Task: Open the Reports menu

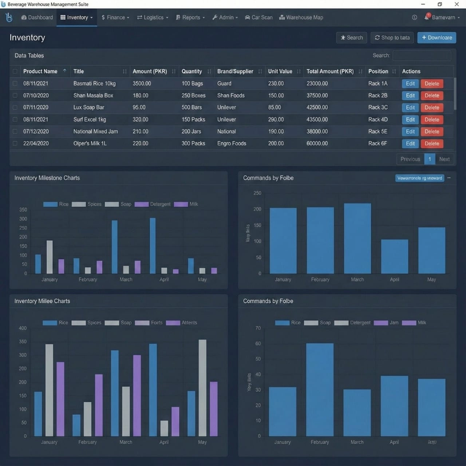Action: point(190,17)
